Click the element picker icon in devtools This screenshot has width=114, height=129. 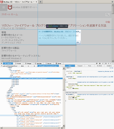pos(1,63)
